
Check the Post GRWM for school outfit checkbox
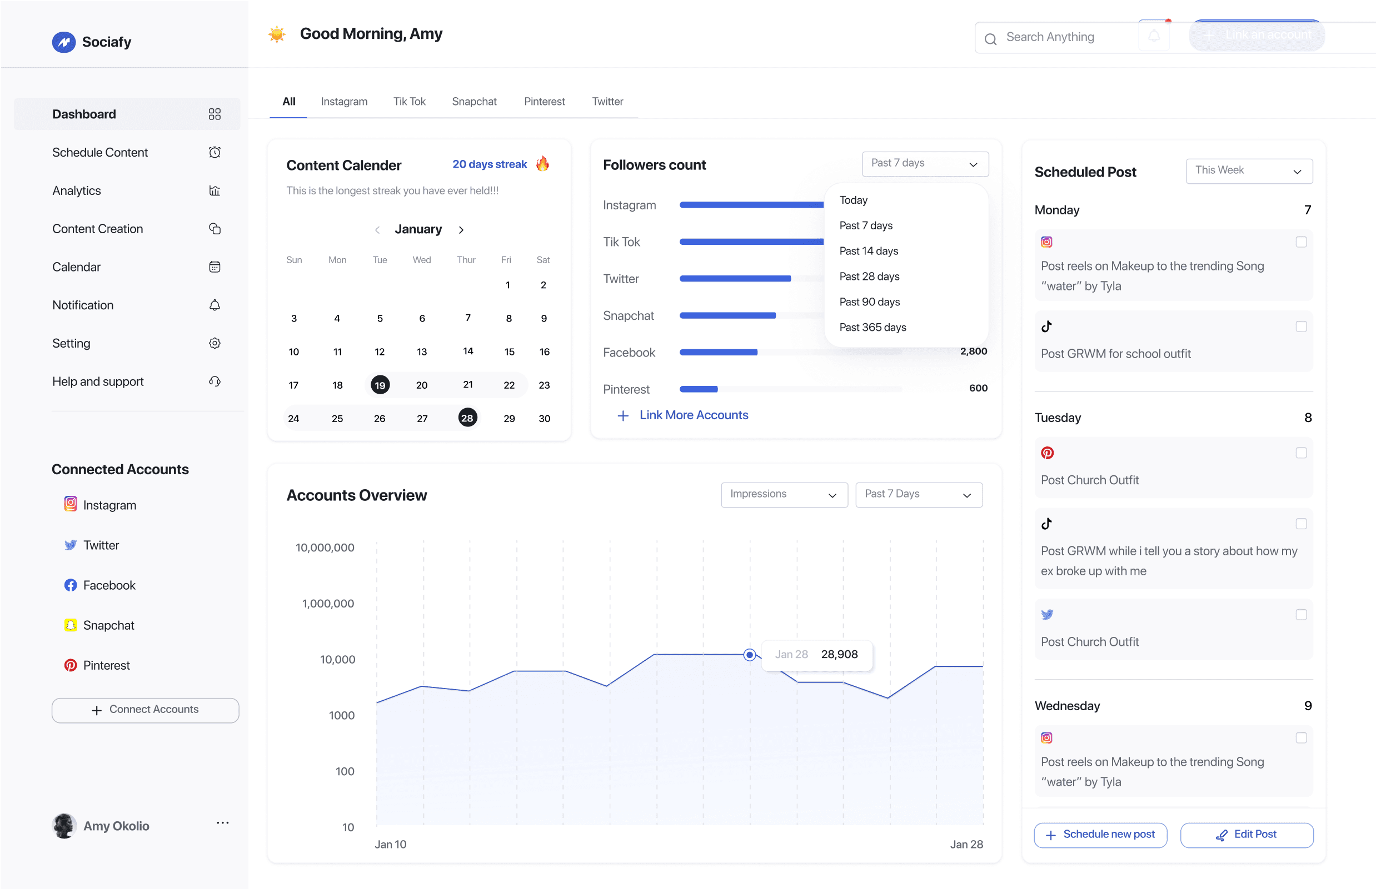click(1301, 327)
